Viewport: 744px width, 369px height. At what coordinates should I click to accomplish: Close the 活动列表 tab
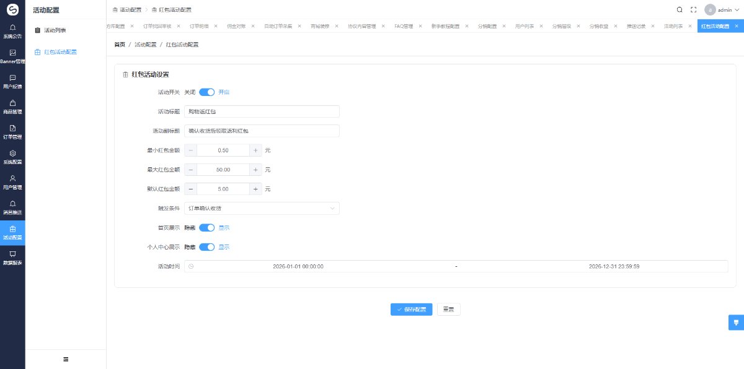coord(689,27)
